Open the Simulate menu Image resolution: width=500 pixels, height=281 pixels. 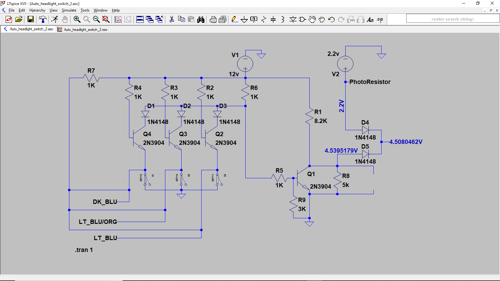(69, 10)
